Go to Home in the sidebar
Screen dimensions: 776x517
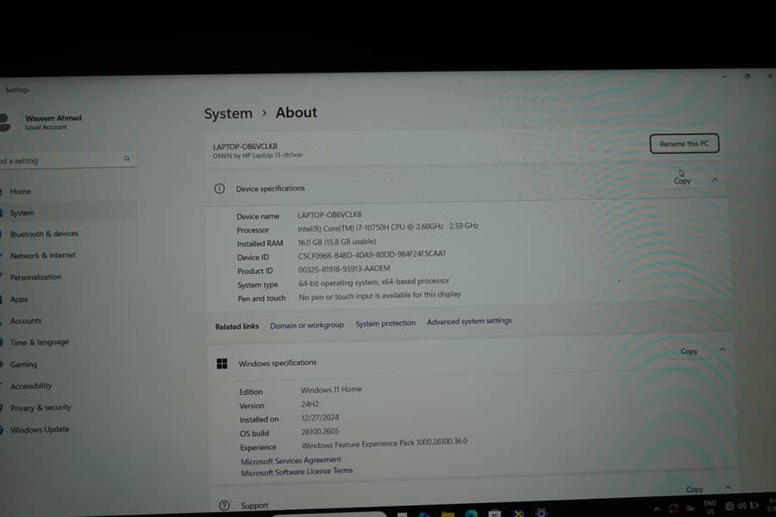point(21,191)
